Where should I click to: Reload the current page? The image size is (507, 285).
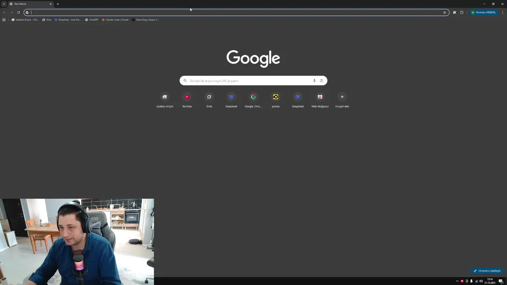pos(18,12)
